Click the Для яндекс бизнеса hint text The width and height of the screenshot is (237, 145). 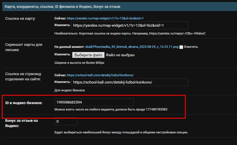70,90
